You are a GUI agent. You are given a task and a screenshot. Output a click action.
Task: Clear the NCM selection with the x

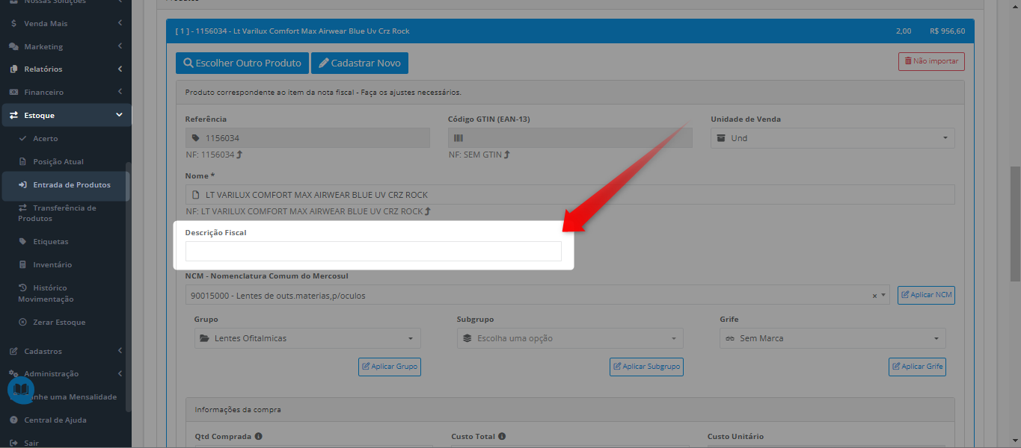(x=874, y=296)
